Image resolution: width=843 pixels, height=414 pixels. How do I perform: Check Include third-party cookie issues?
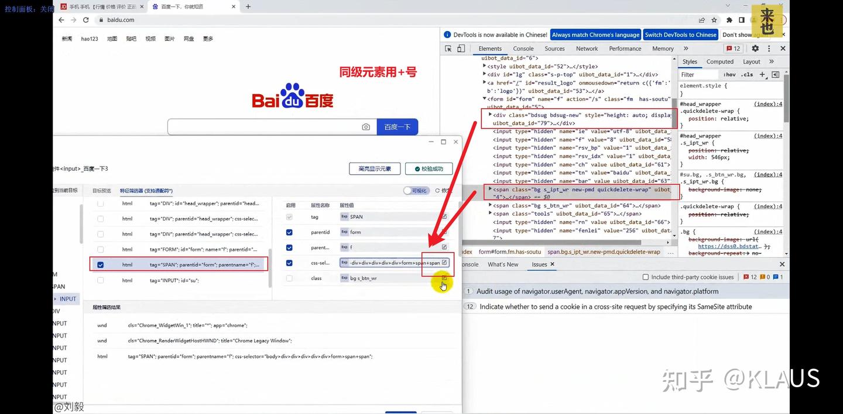pyautogui.click(x=646, y=277)
